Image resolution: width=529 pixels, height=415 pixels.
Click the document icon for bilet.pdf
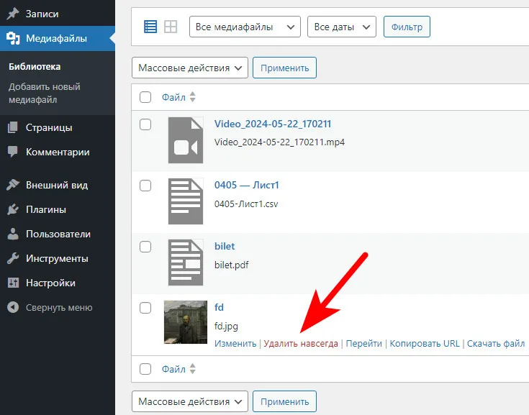(186, 263)
